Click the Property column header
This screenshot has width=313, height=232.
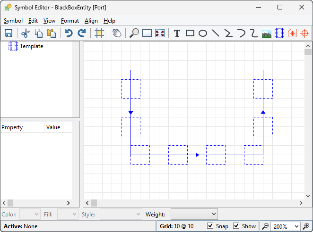click(23, 127)
